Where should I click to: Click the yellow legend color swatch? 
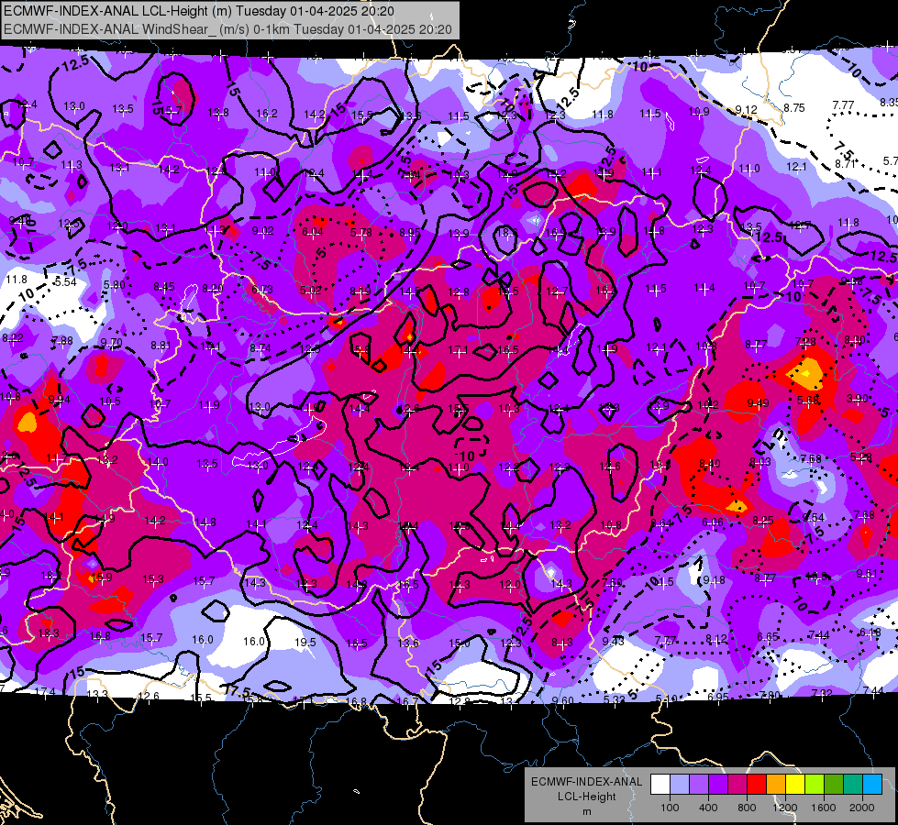795,785
